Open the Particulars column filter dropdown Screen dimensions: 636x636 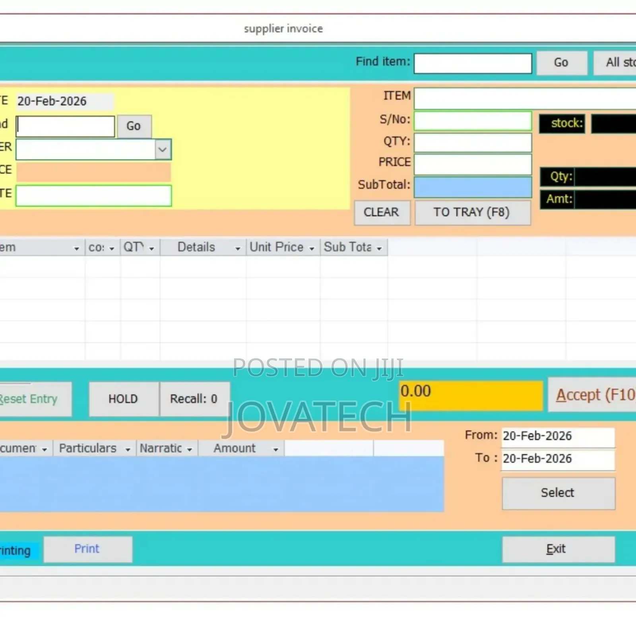[128, 450]
